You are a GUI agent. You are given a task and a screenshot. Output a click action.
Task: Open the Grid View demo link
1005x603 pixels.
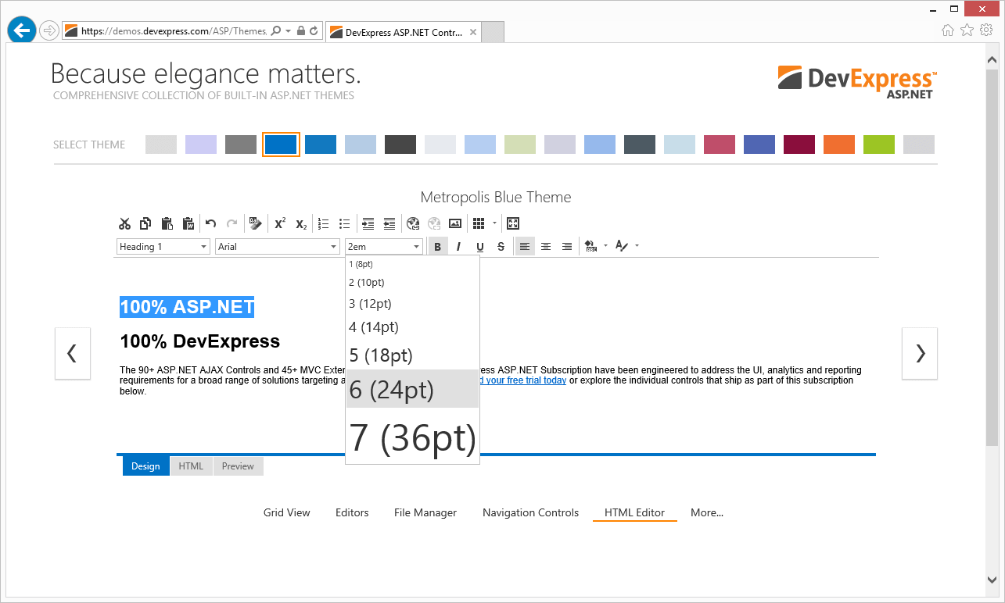287,512
